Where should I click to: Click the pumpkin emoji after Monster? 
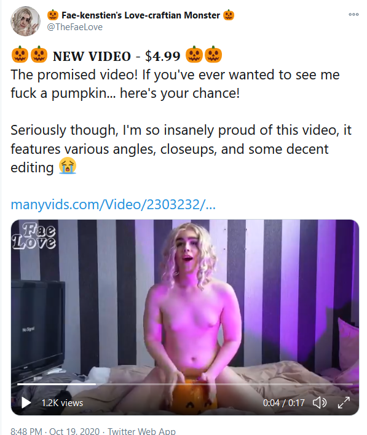[229, 15]
